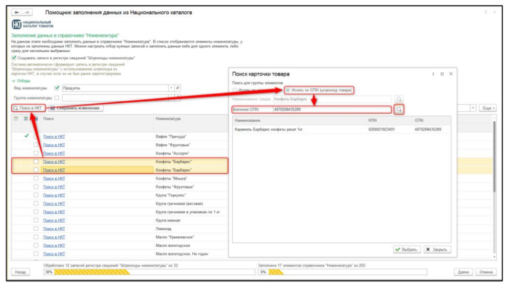Click the clear (x) icon left of Еще
The height and width of the screenshot is (286, 510).
pyautogui.click(x=473, y=108)
